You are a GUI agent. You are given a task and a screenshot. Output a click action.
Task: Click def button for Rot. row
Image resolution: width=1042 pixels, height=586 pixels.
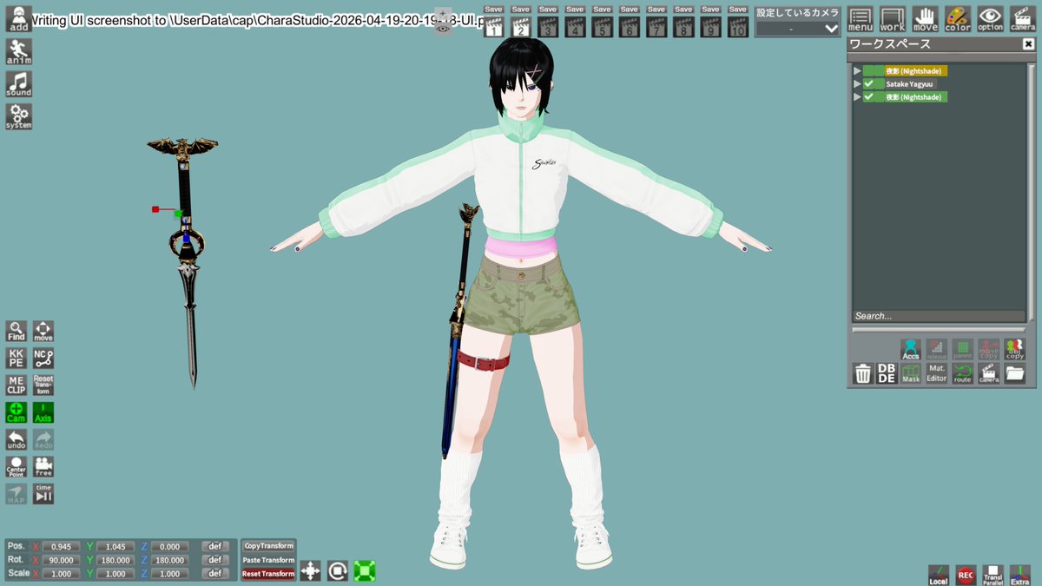coord(214,560)
